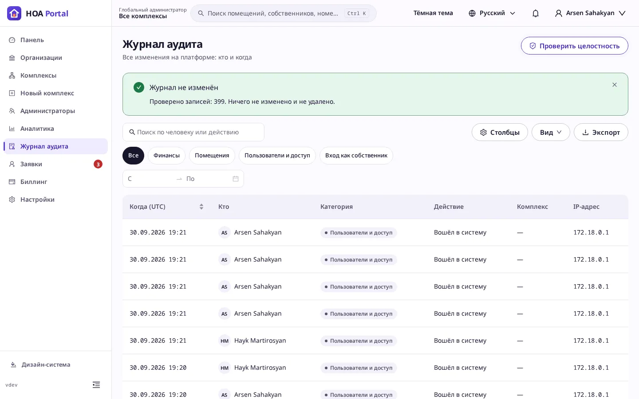Collapse the sidebar menu icon

(96, 385)
